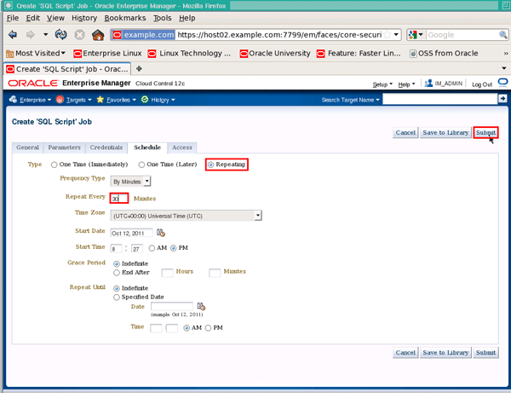List all tabs with the tab-bar arrow
Image resolution: width=511 pixels, height=393 pixels.
(x=504, y=68)
